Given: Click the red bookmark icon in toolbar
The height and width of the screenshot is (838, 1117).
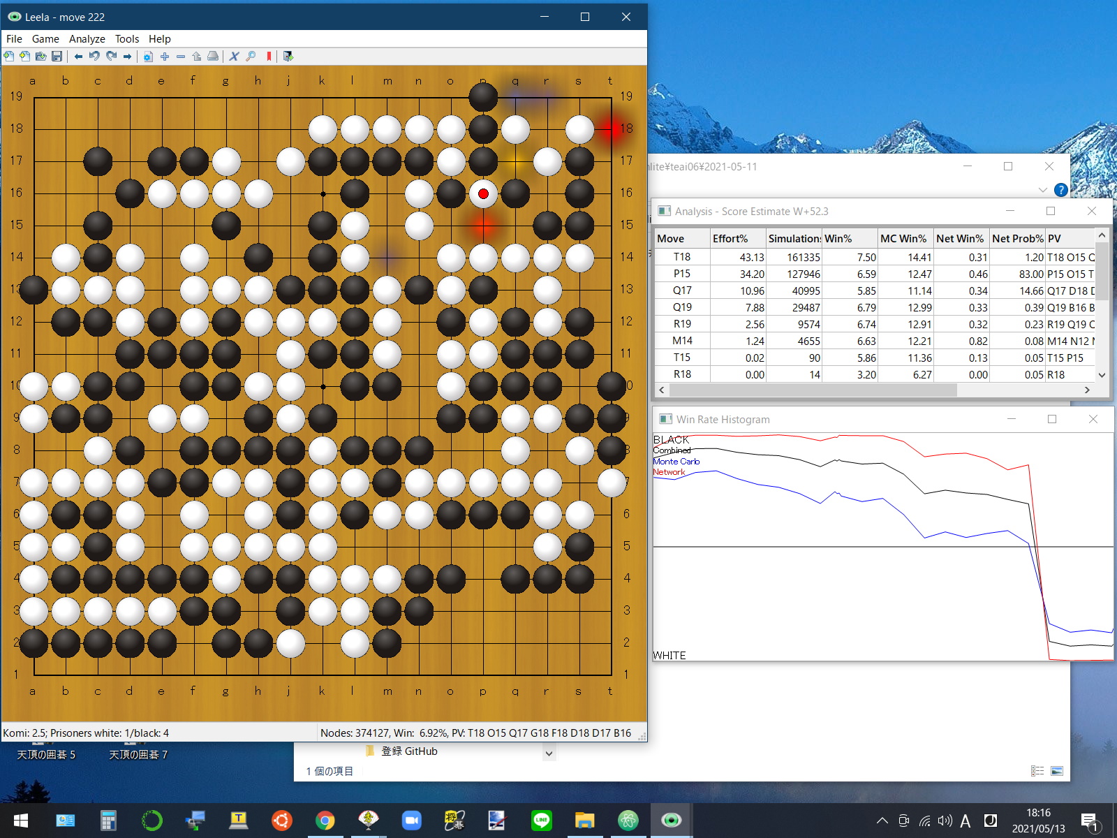Looking at the screenshot, I should coord(269,57).
